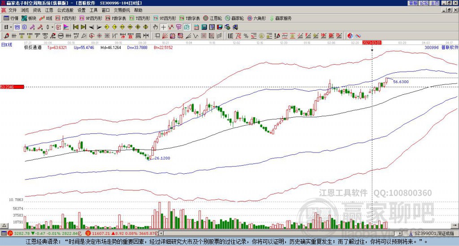The height and width of the screenshot is (246, 459).
Task: Open the 板块 sector view
Action: pos(29,18)
